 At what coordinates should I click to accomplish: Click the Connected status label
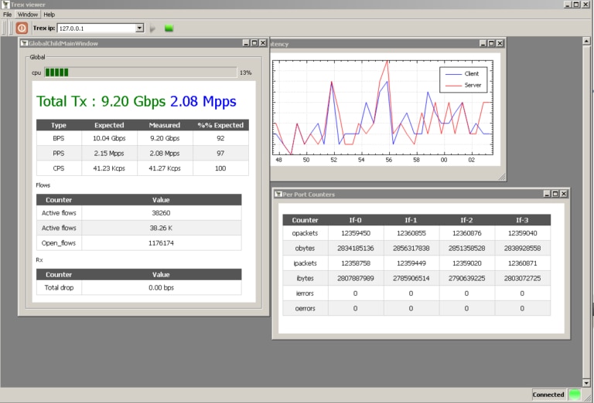coord(548,395)
